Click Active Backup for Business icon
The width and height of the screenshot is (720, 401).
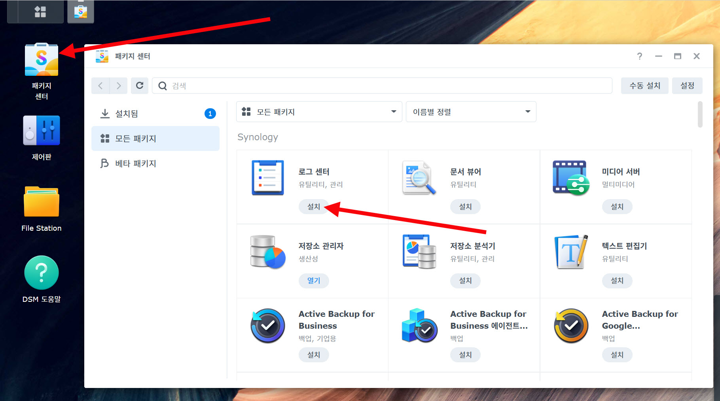pyautogui.click(x=268, y=326)
